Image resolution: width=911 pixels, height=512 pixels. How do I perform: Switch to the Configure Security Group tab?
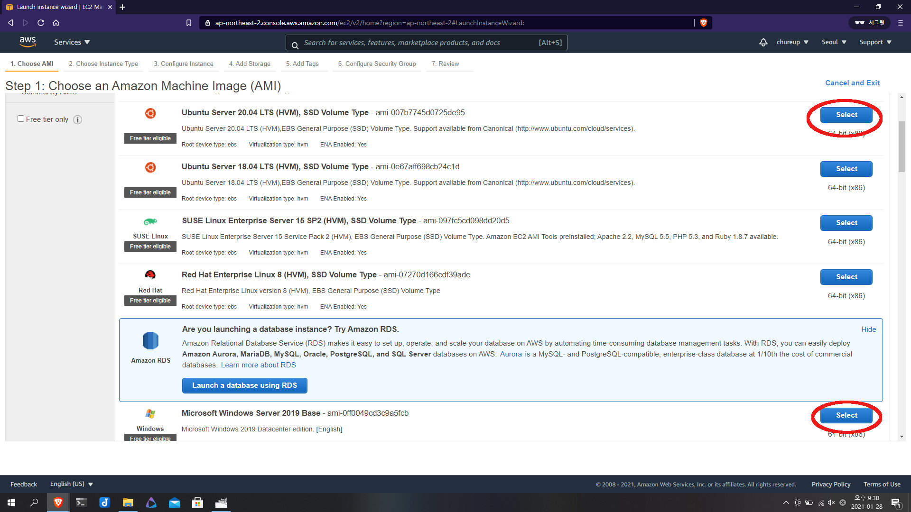coord(377,64)
